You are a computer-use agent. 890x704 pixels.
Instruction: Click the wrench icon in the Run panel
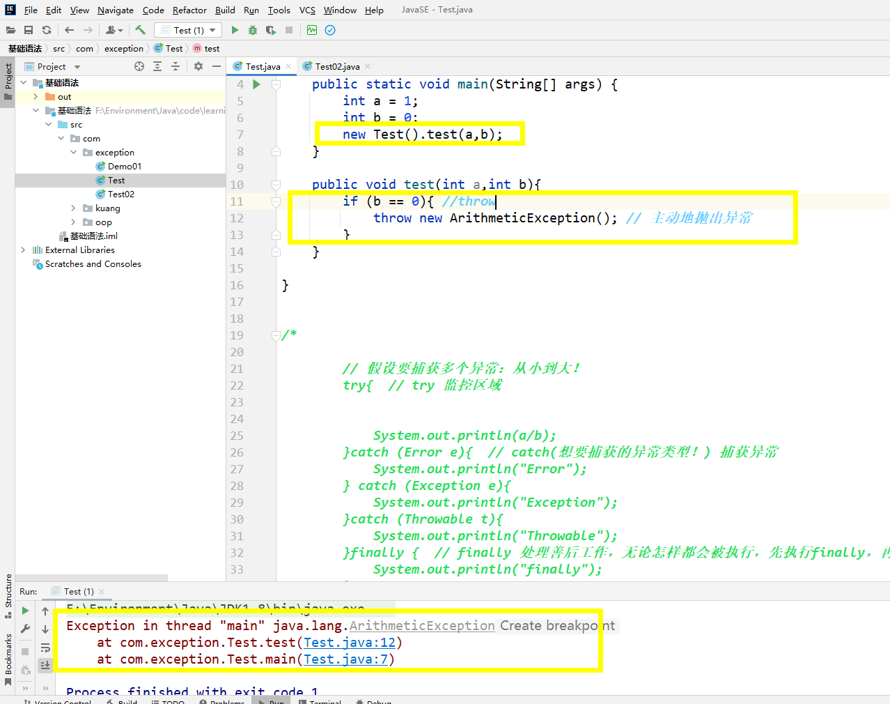(26, 629)
